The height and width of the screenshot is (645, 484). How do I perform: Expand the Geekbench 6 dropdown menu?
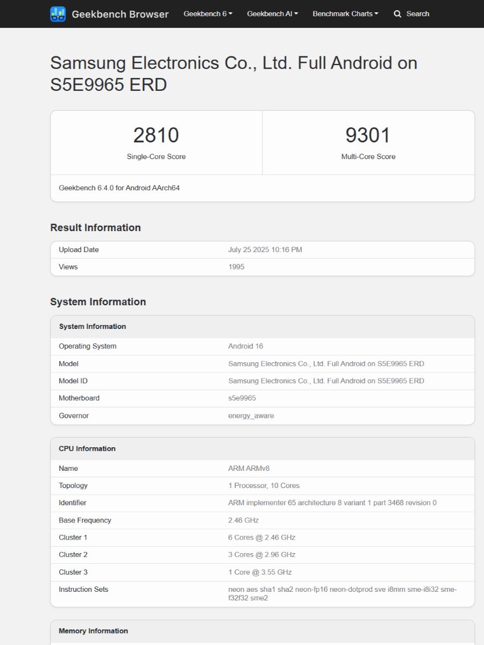click(x=208, y=13)
